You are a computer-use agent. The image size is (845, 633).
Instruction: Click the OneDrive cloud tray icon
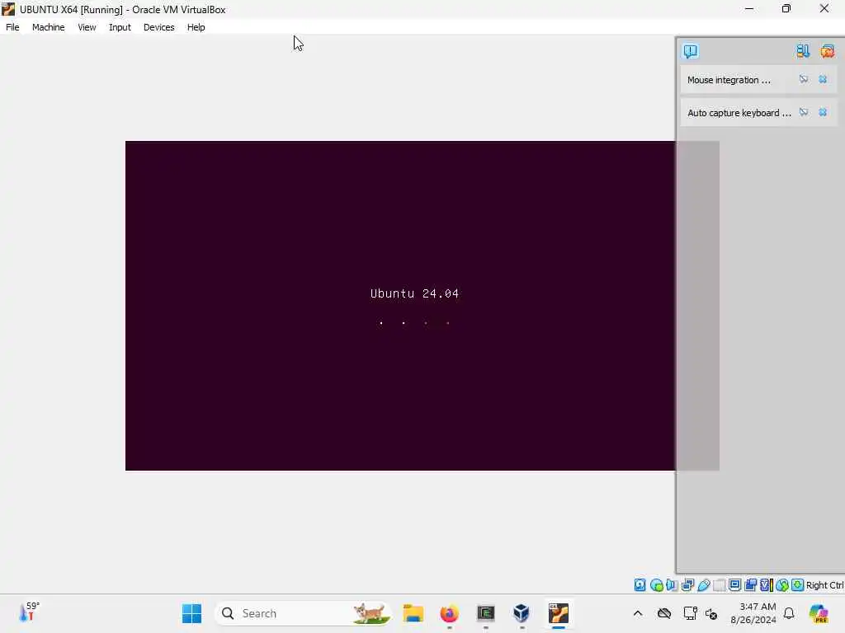point(664,613)
